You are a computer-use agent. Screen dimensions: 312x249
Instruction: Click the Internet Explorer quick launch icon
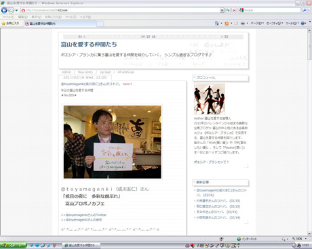click(37, 246)
